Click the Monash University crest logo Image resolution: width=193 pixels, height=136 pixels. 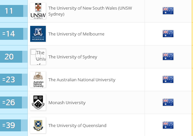[x=38, y=102]
